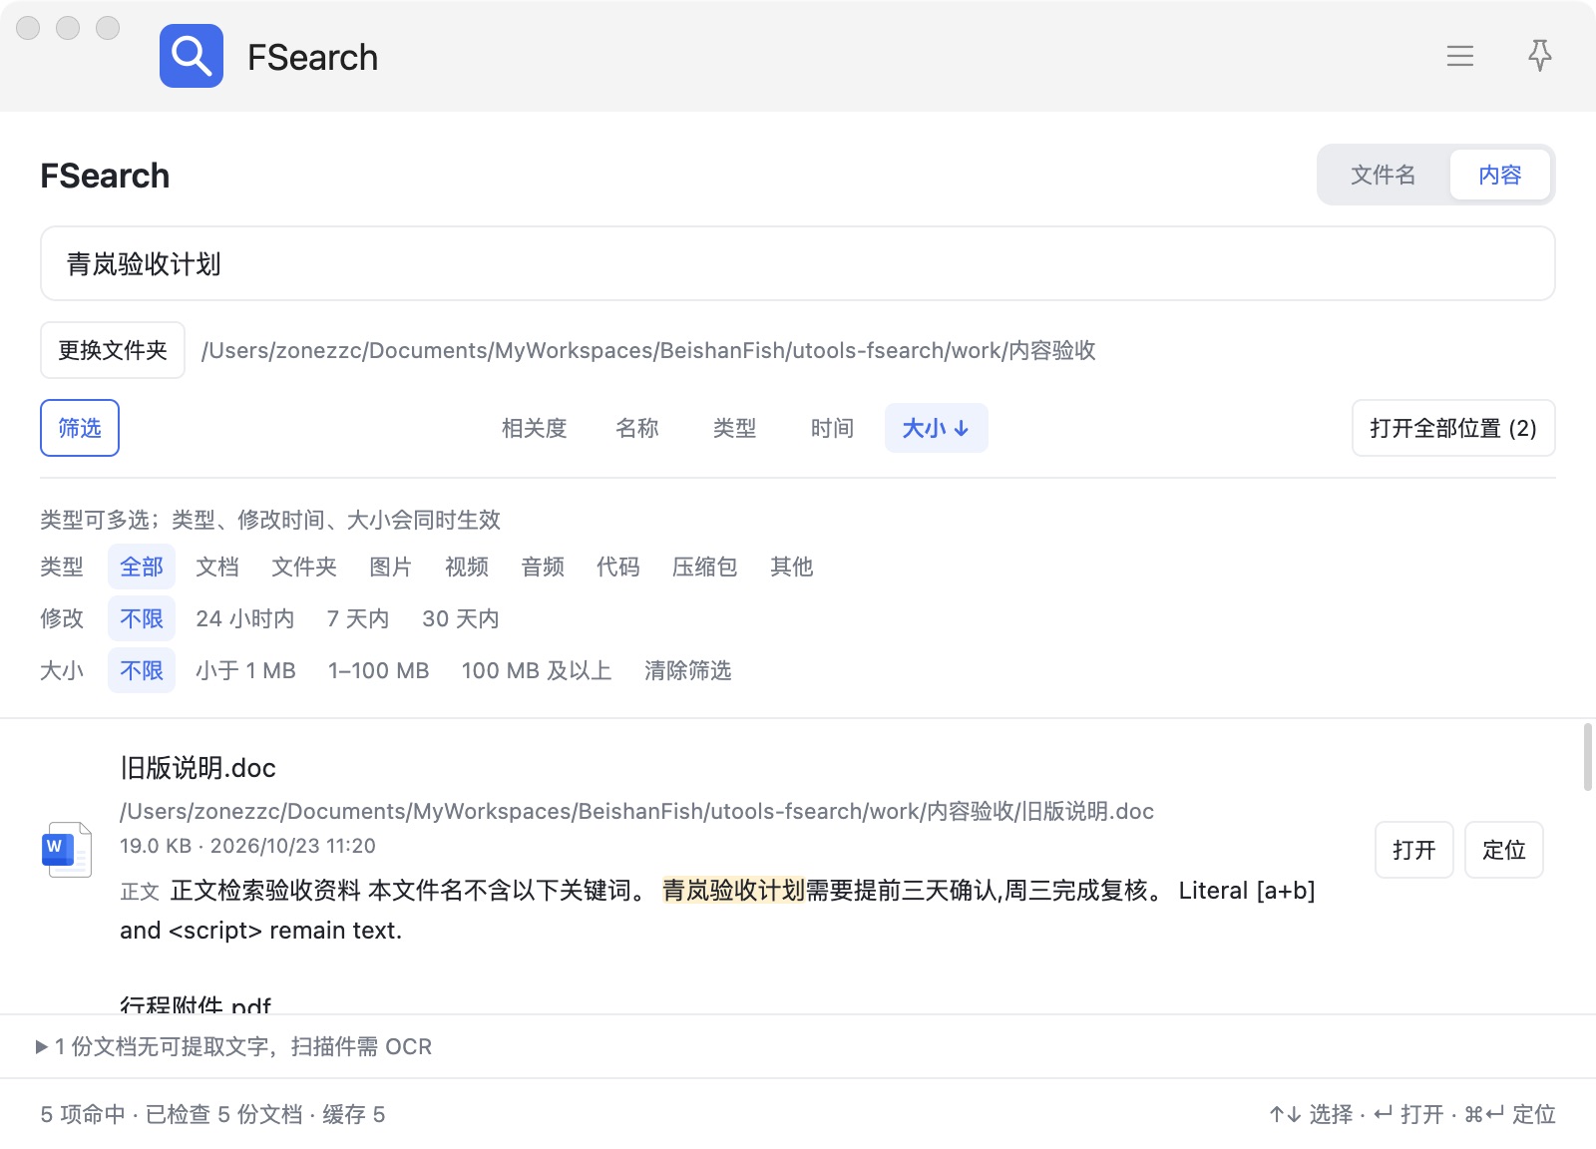Click the results list scrollbar
Image resolution: width=1596 pixels, height=1149 pixels.
(1588, 758)
